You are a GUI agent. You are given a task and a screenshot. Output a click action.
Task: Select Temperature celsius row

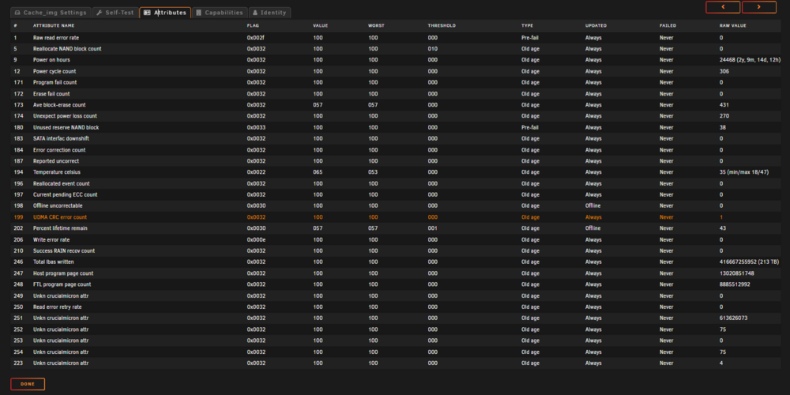[396, 172]
